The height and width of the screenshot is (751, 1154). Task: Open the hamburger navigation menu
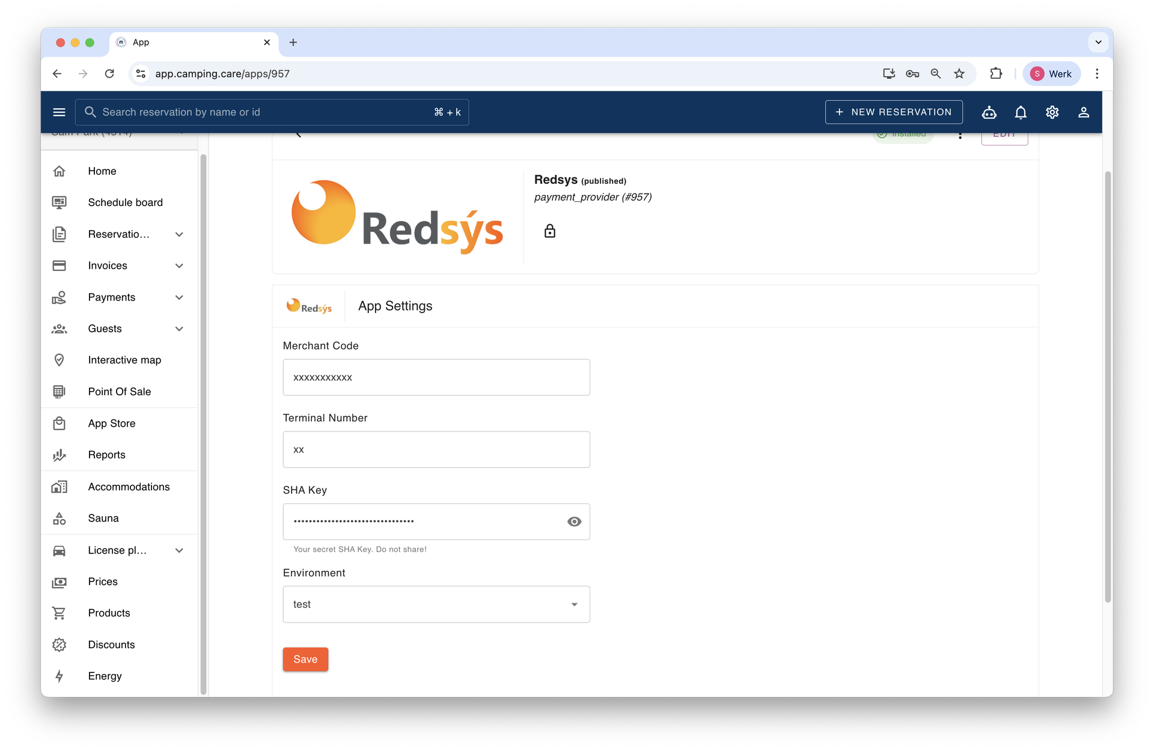(59, 112)
